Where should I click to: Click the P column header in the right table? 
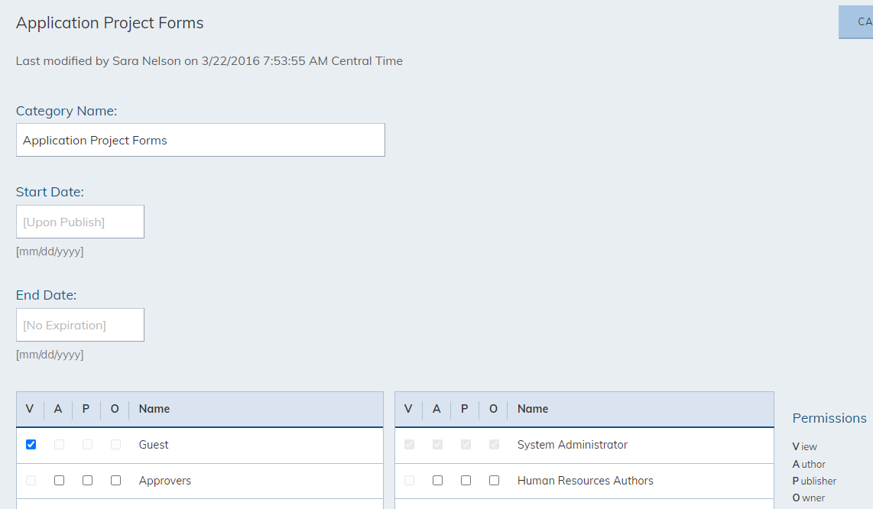click(x=464, y=409)
